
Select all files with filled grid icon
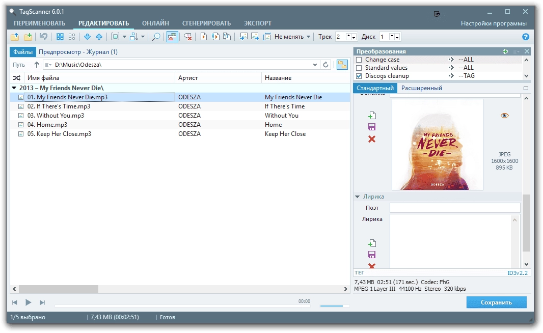point(60,37)
